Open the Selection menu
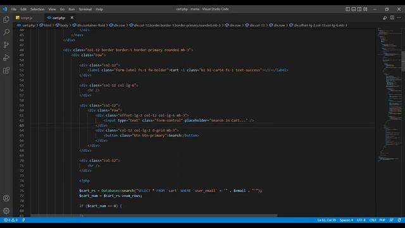The height and width of the screenshot is (228, 405). point(37,9)
